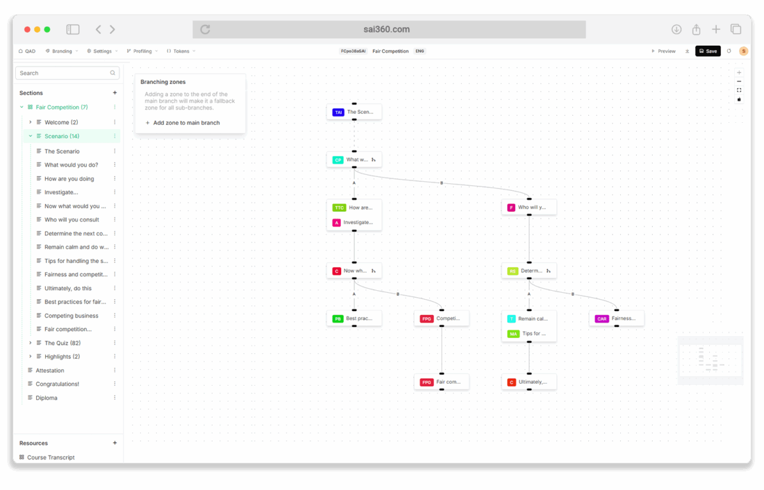
Task: Click the canvas zoom out minus icon
Action: pyautogui.click(x=739, y=81)
